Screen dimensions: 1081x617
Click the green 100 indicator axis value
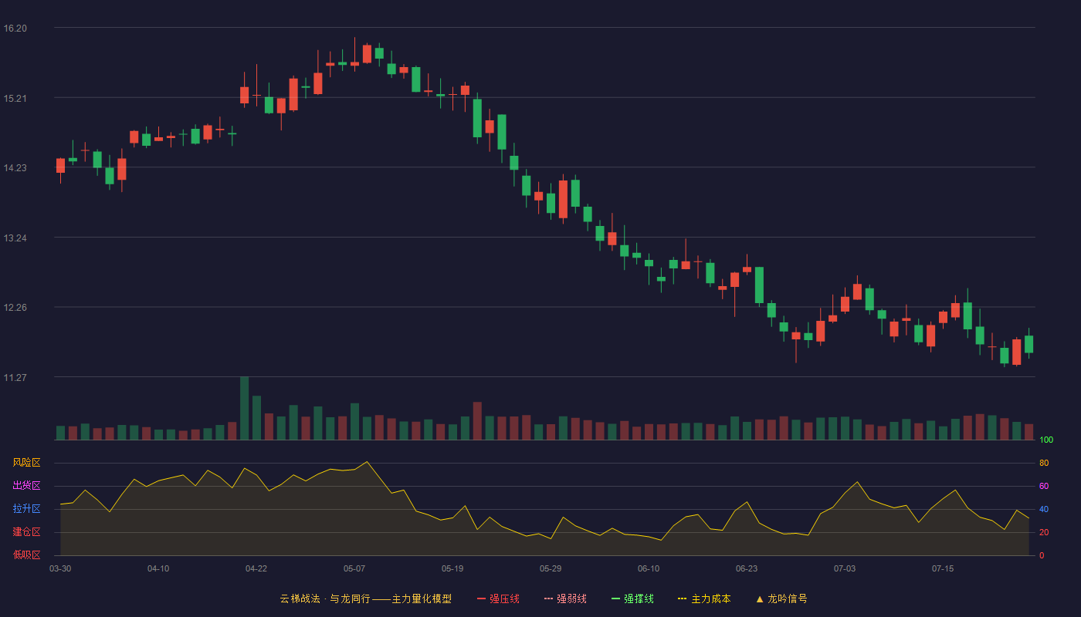(x=1046, y=440)
